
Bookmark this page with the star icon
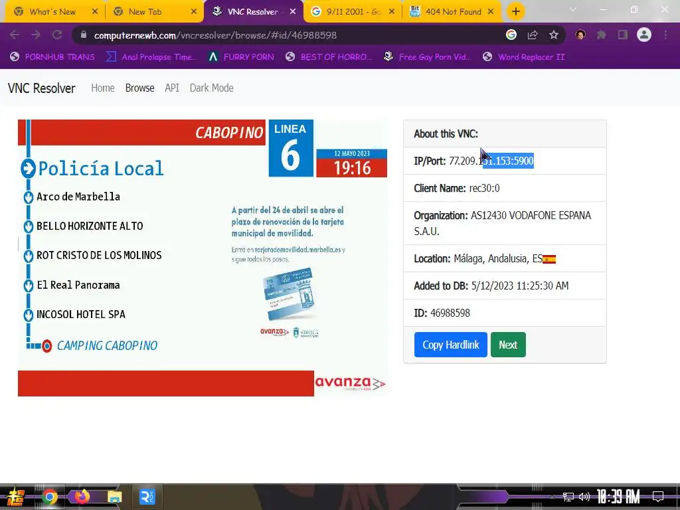click(554, 35)
